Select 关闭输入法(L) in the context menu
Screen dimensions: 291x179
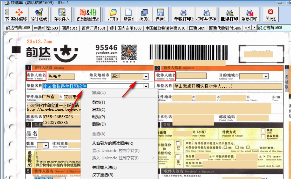pyautogui.click(x=119, y=168)
